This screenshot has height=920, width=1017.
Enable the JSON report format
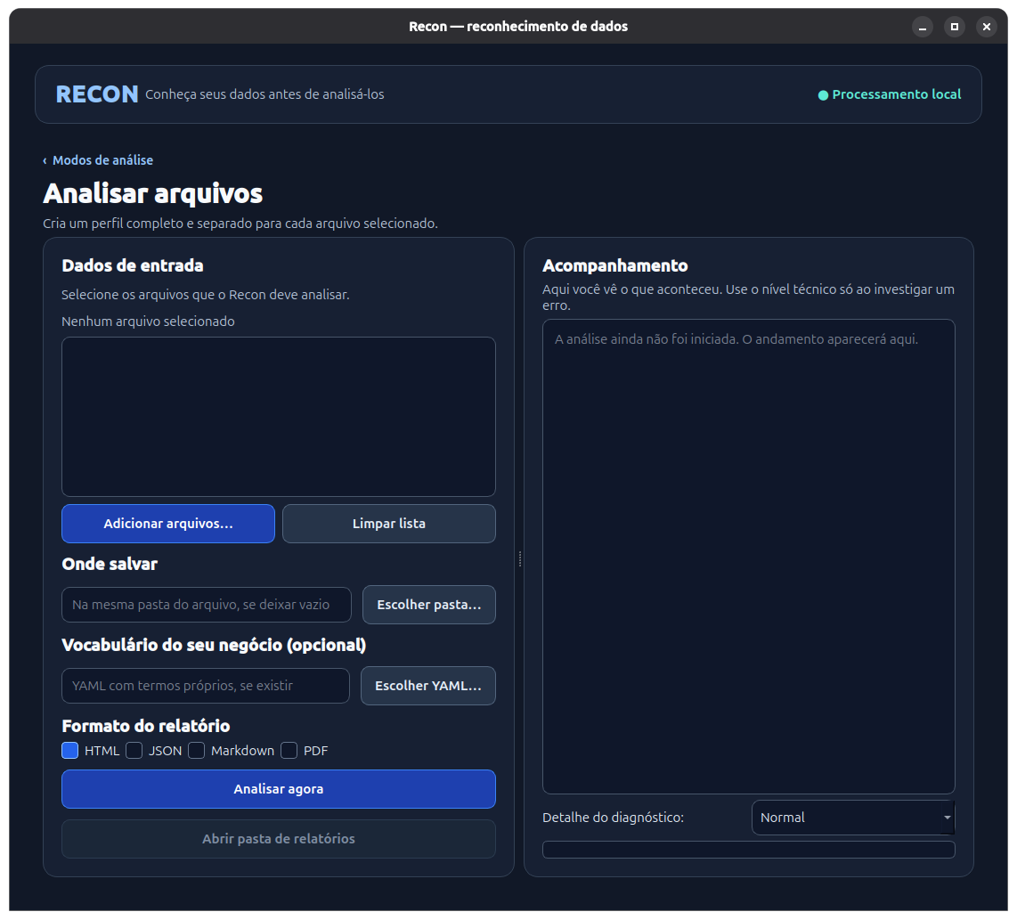[134, 751]
